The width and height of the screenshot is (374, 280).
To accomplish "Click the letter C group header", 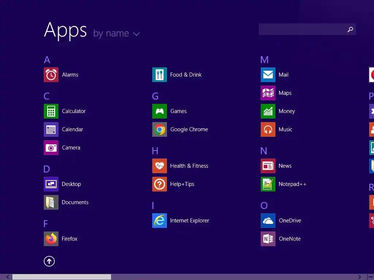I will 46,96.
